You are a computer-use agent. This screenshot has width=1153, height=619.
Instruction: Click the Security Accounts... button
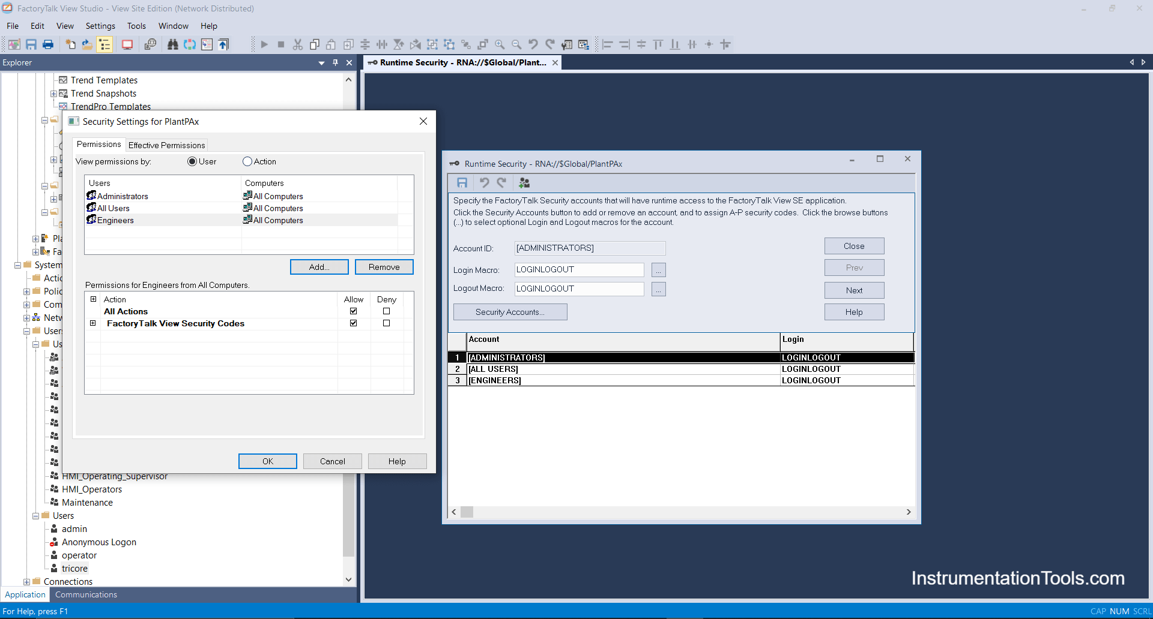(x=510, y=312)
